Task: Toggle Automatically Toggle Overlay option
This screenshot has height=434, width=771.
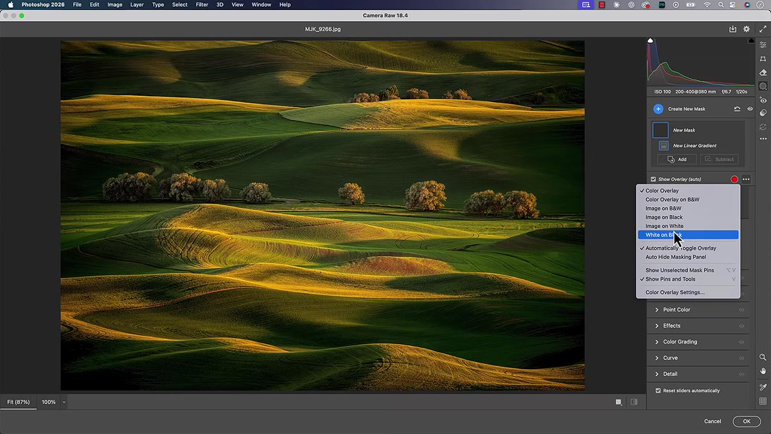Action: (688, 248)
